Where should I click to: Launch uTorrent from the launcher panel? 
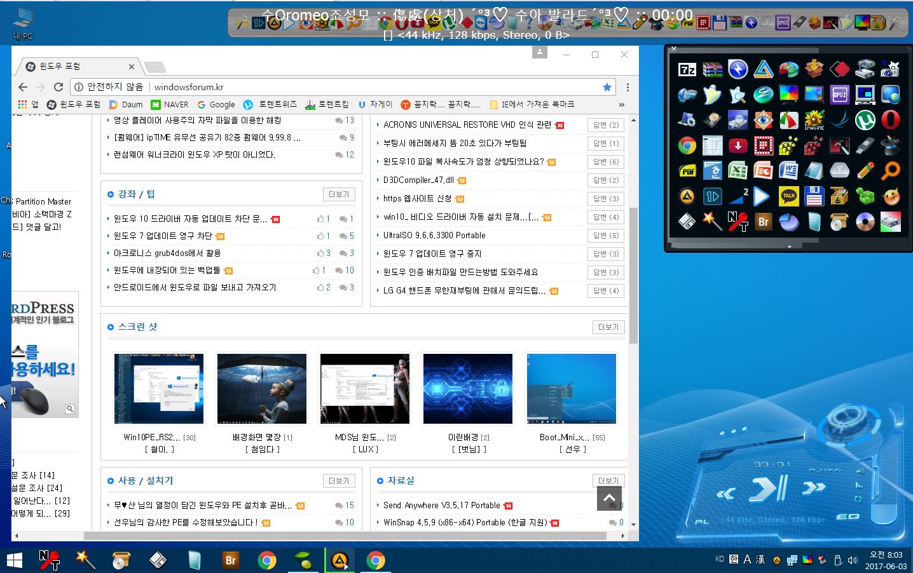click(865, 120)
